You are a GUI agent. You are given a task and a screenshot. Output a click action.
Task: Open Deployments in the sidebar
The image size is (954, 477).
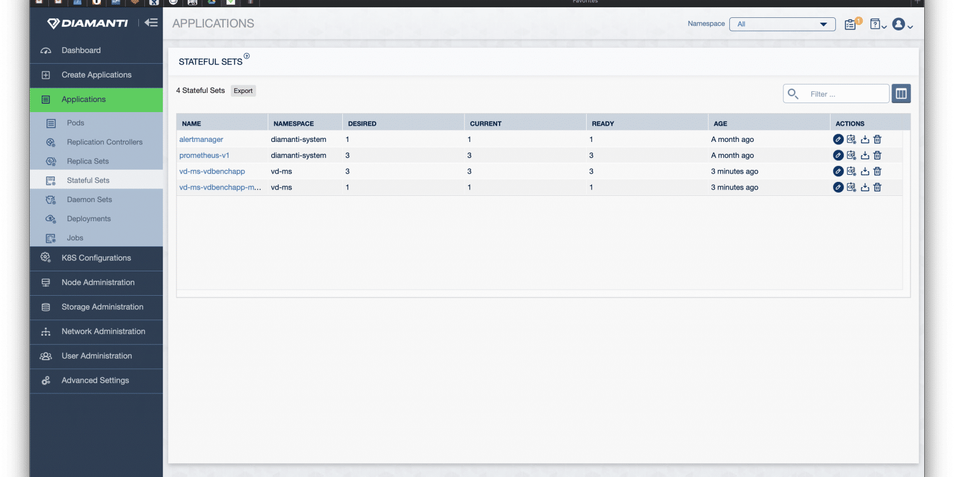[96, 218]
